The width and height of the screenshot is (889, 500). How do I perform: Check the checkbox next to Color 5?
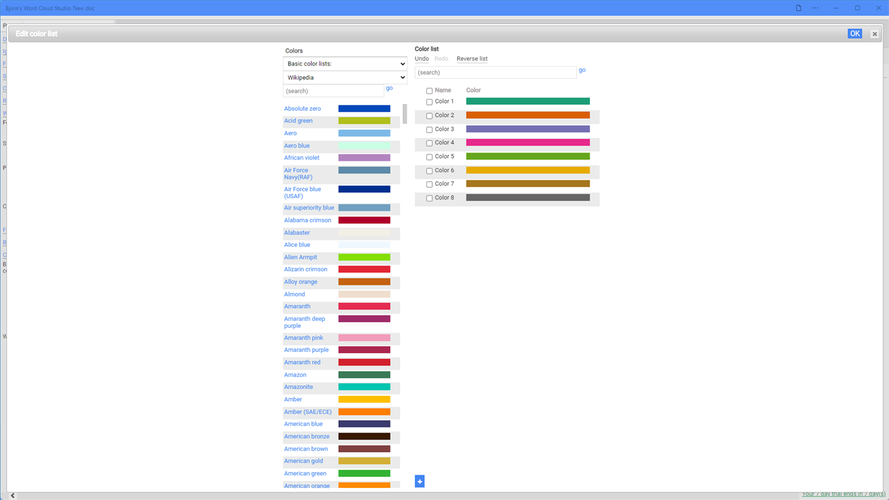429,156
